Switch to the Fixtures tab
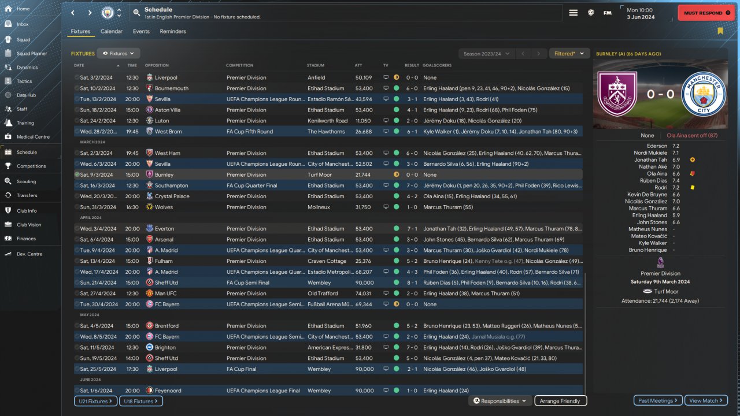 pos(80,31)
